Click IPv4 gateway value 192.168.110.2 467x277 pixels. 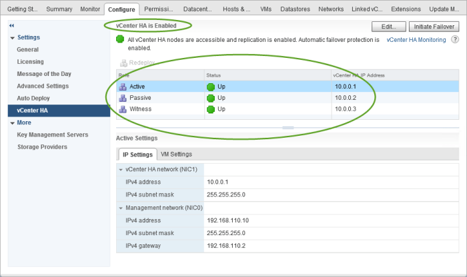point(226,246)
